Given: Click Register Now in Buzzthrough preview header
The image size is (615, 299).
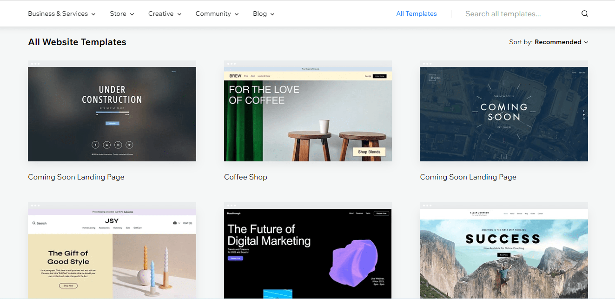Looking at the screenshot, I should (x=382, y=213).
